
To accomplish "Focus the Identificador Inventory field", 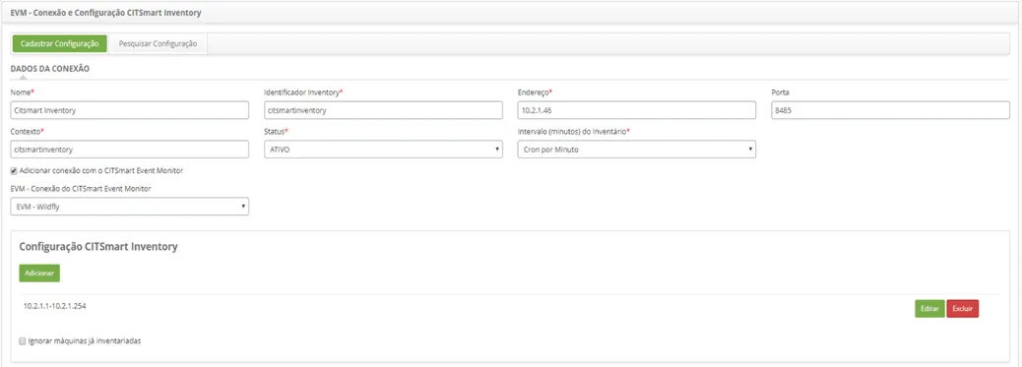I will 383,111.
